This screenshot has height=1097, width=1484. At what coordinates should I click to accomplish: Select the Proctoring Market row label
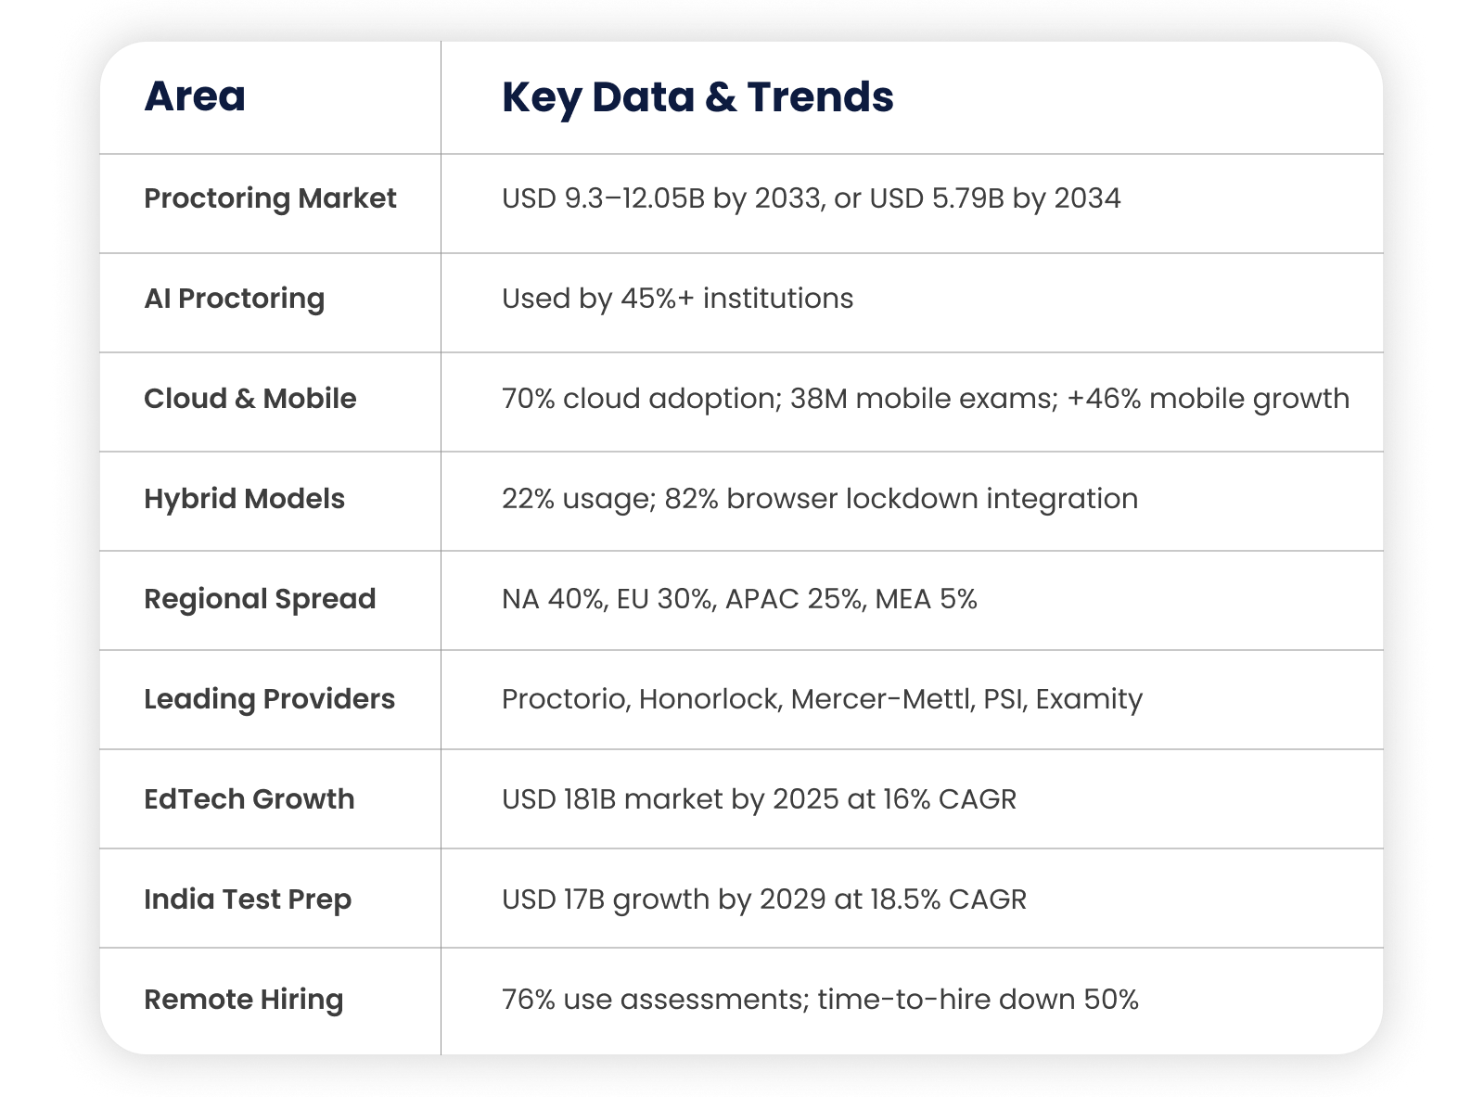click(x=269, y=198)
